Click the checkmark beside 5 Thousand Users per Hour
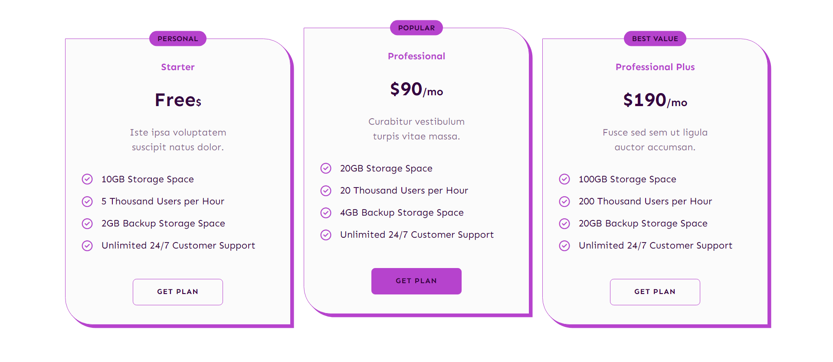Image resolution: width=833 pixels, height=362 pixels. coord(87,201)
